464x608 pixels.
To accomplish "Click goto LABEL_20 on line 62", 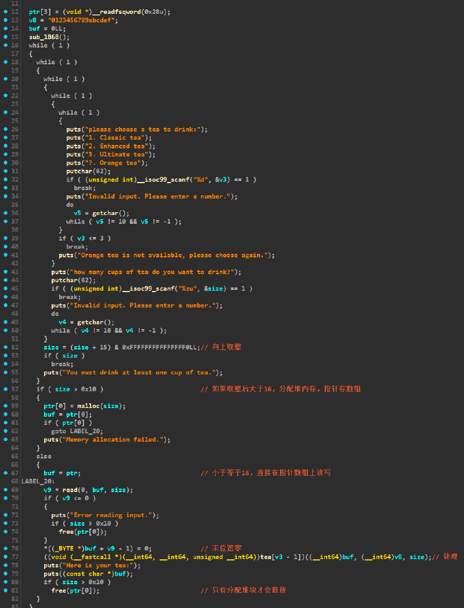I will click(x=77, y=431).
